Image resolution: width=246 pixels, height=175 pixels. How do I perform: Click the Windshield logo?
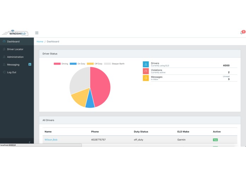point(15,33)
